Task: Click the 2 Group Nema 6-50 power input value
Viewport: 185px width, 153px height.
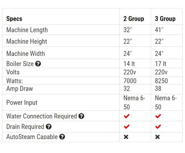Action: click(135, 103)
